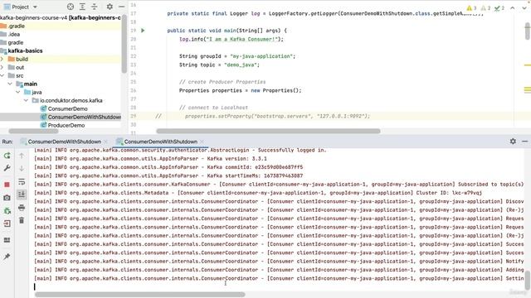Click the up arrow in console toolbar
531x298 pixels.
point(22,156)
